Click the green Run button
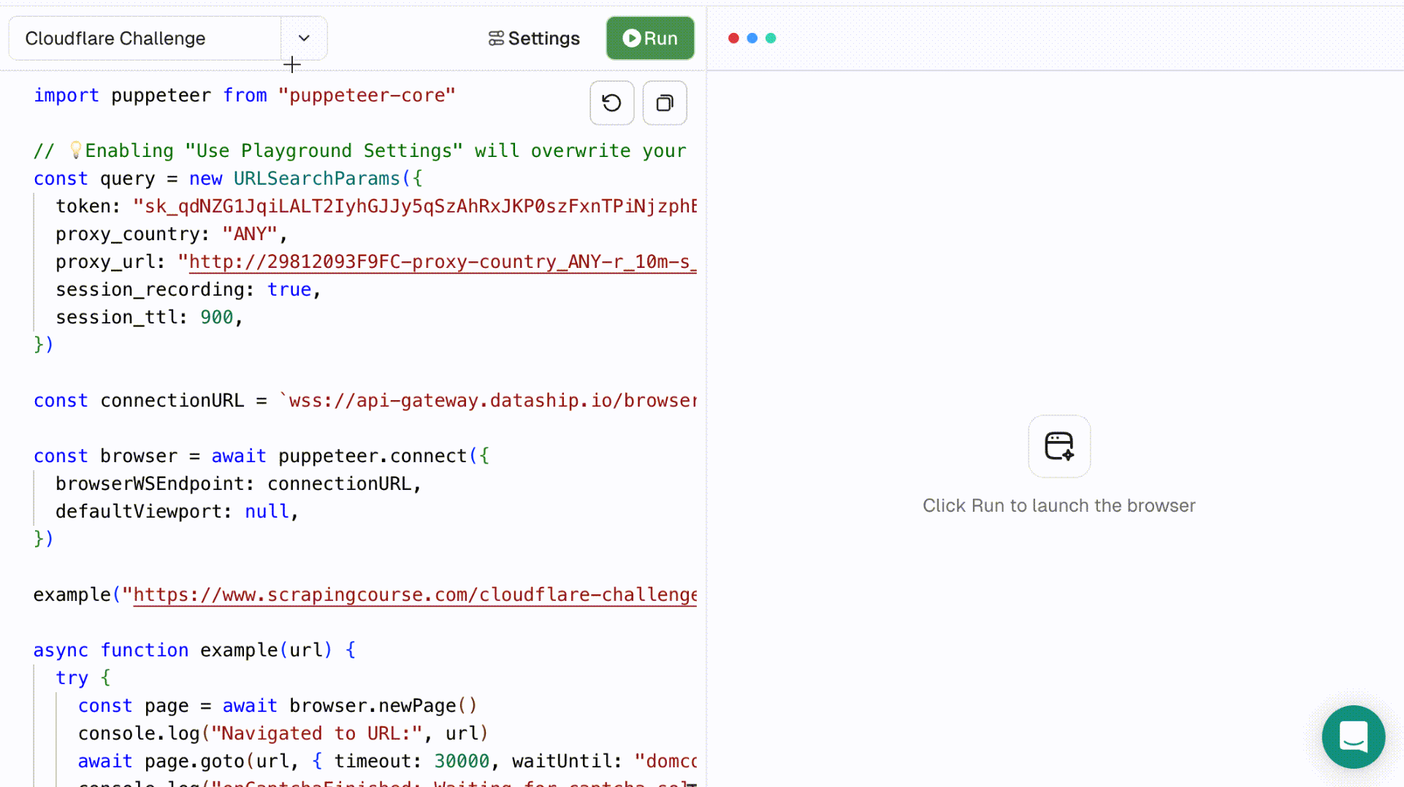Image resolution: width=1404 pixels, height=787 pixels. 650,38
